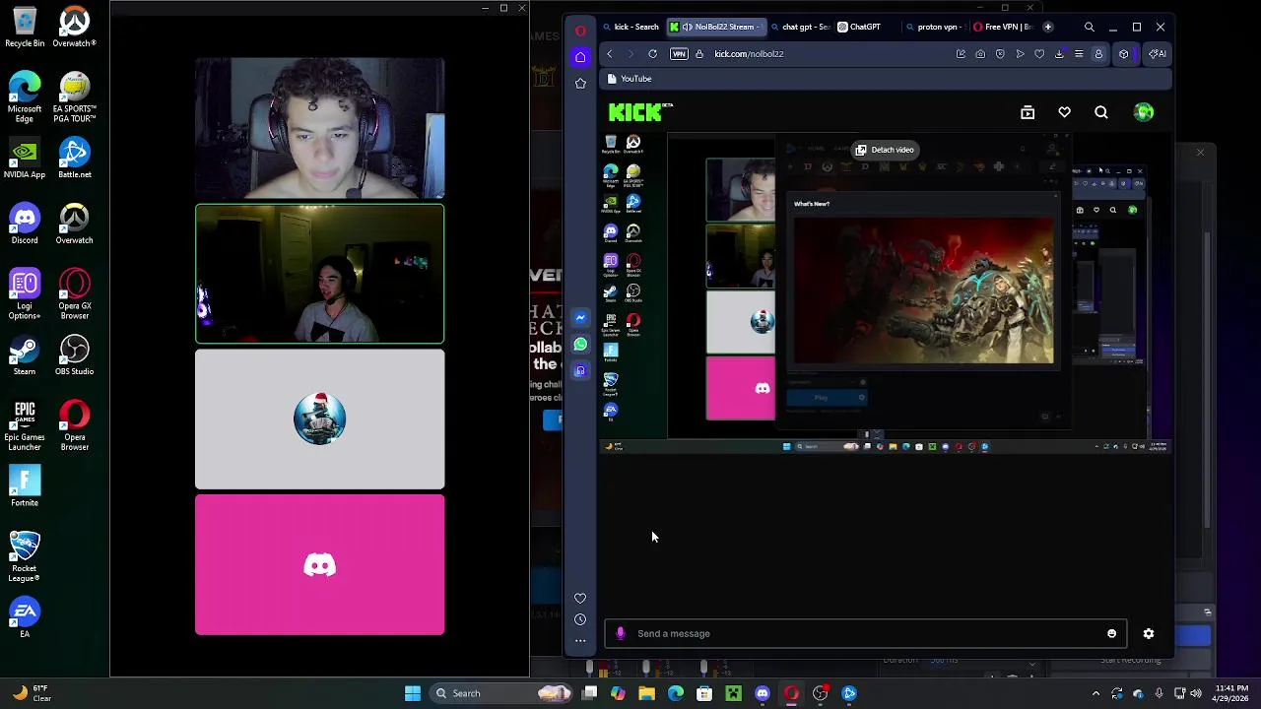Click the site lock icon by kick.com

(x=699, y=54)
